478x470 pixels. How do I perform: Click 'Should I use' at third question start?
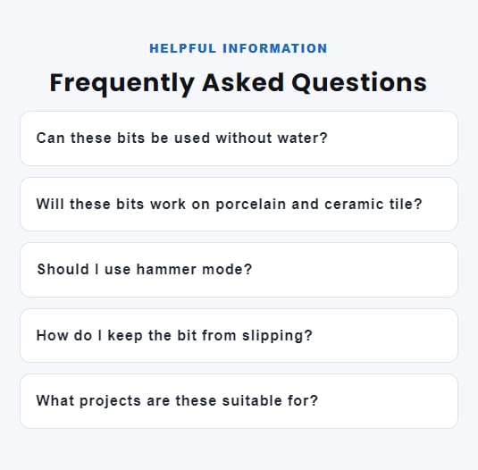pos(84,270)
